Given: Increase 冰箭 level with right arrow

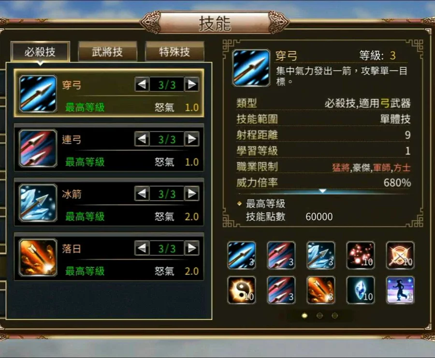Looking at the screenshot, I should click(192, 194).
